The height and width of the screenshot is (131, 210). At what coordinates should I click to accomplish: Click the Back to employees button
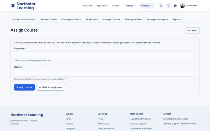[x=51, y=87]
